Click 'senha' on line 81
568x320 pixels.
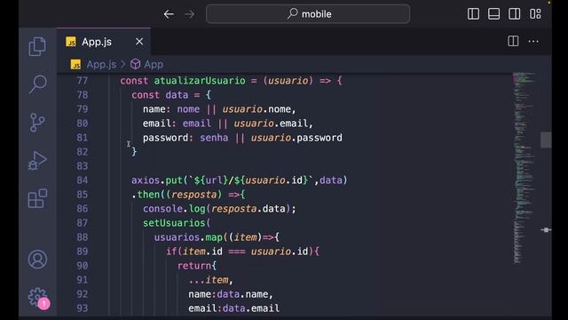(214, 138)
